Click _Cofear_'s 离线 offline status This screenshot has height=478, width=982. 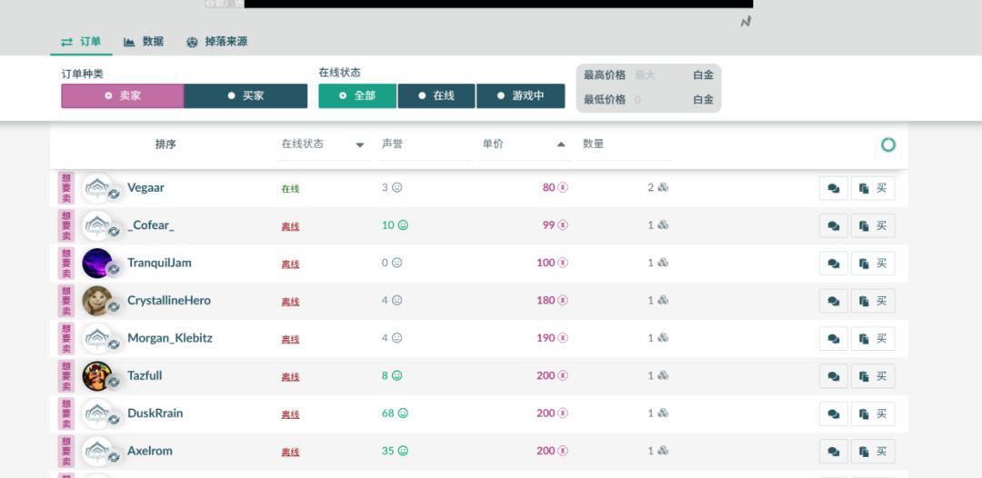point(290,226)
